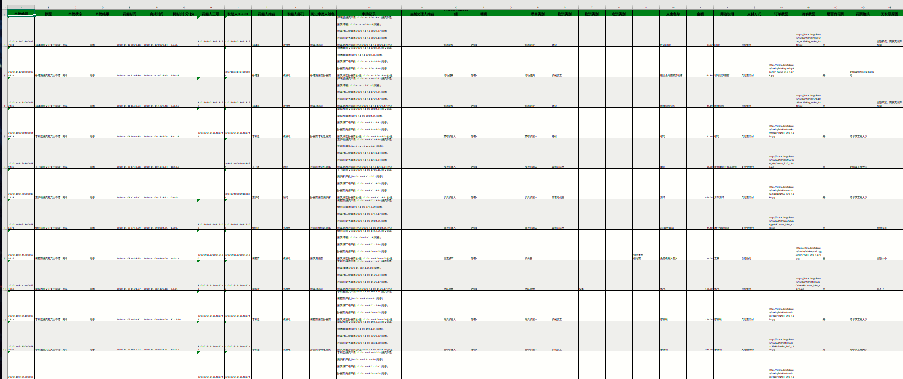The width and height of the screenshot is (903, 379).
Task: Click the 发起人工号 header cell
Action: coord(211,14)
